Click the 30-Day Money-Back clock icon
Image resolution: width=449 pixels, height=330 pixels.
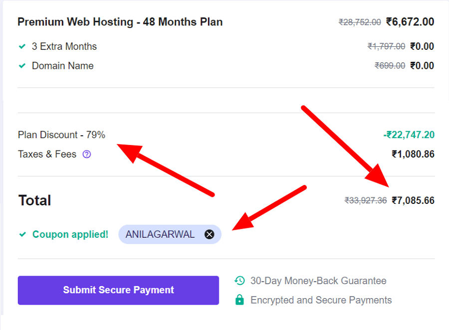click(239, 281)
